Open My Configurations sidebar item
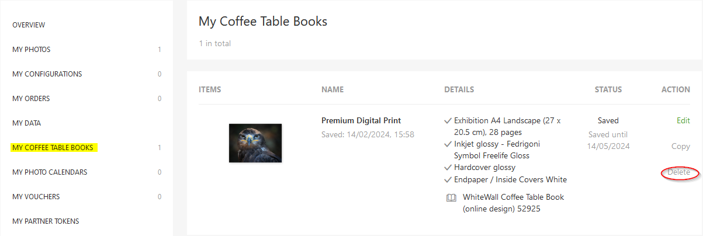The width and height of the screenshot is (703, 236). click(x=47, y=74)
